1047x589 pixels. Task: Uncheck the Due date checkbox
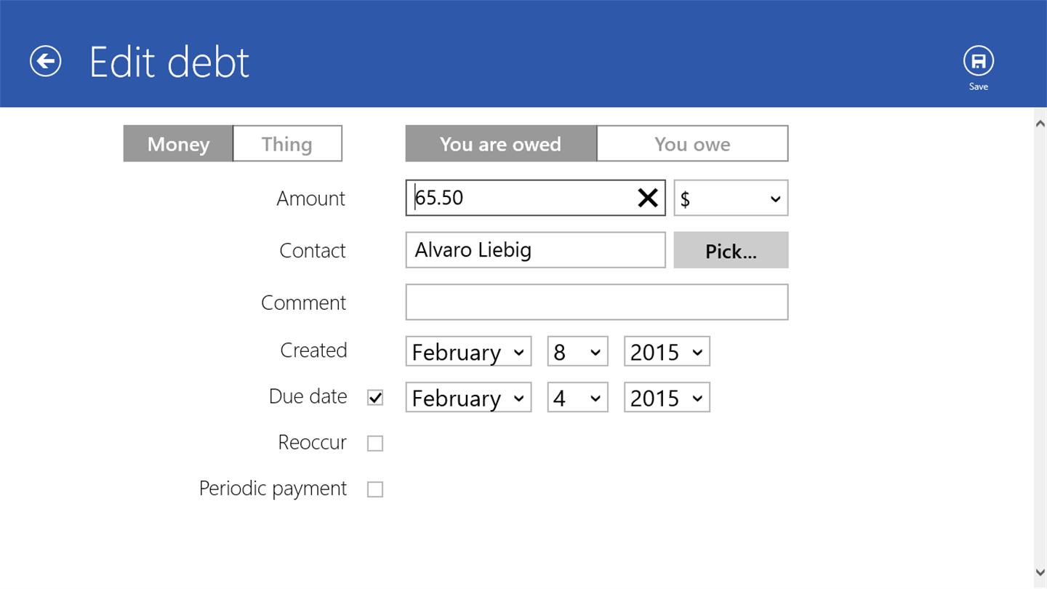(x=375, y=398)
